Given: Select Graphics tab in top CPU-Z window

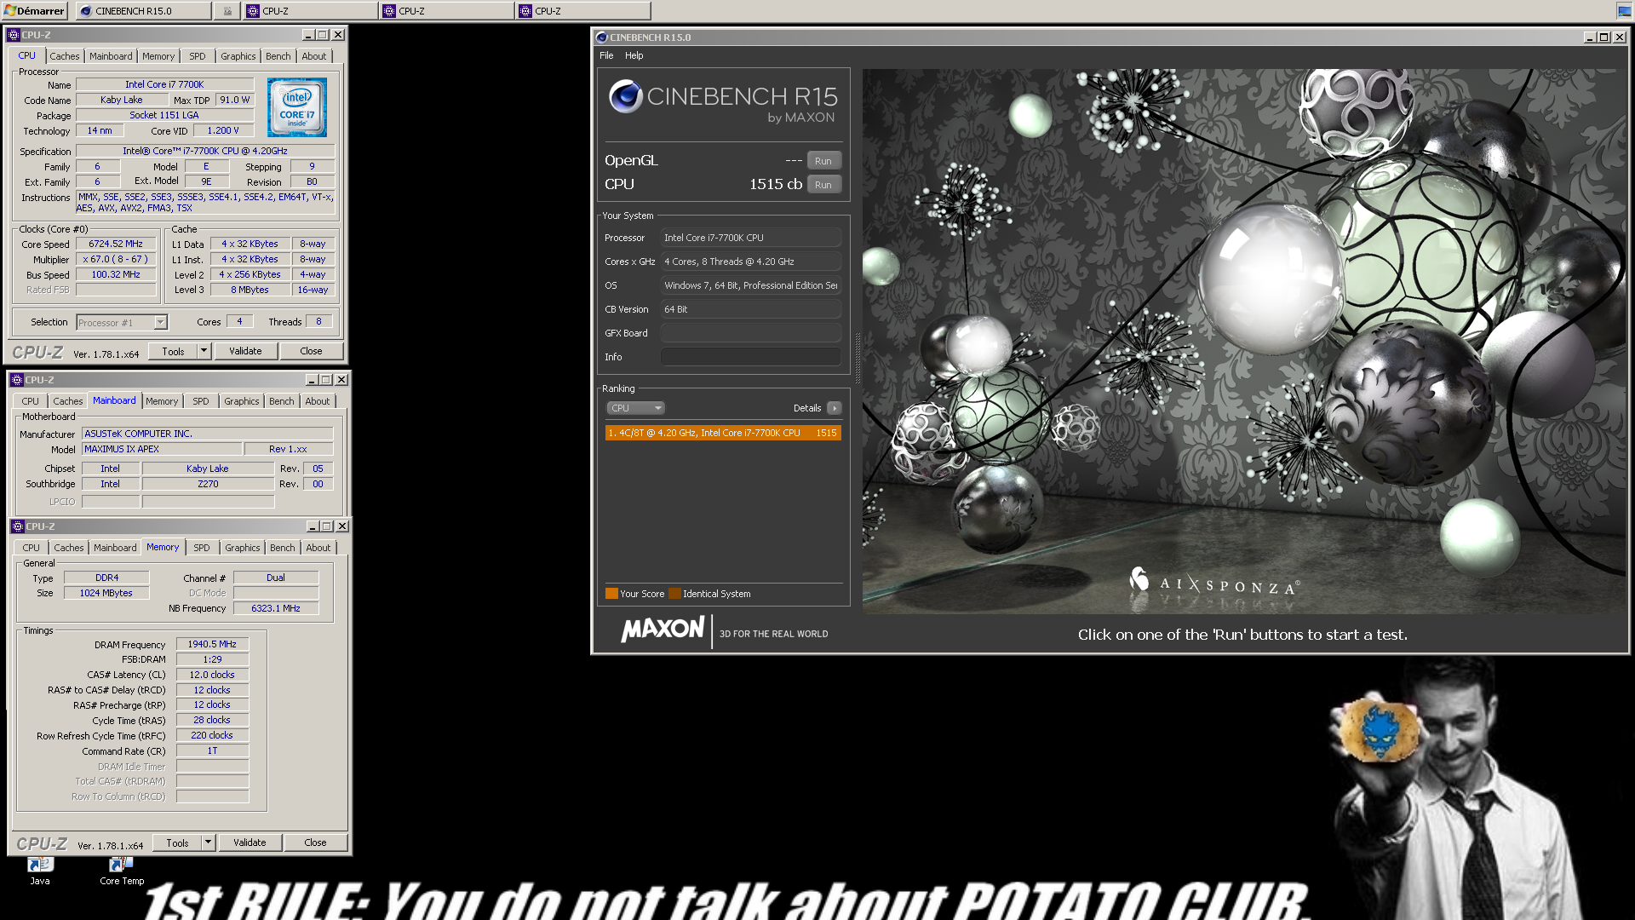Looking at the screenshot, I should (238, 56).
